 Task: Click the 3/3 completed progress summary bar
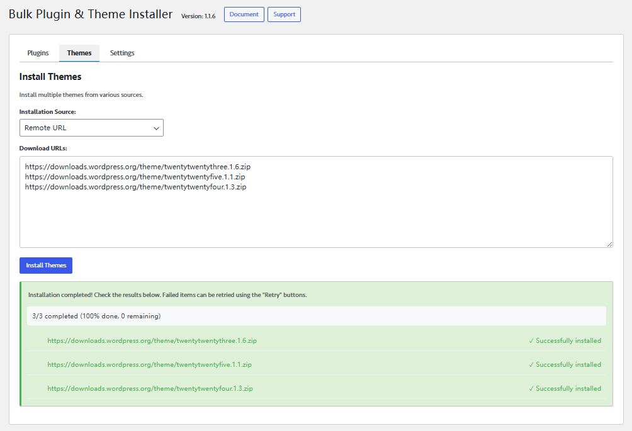click(316, 316)
